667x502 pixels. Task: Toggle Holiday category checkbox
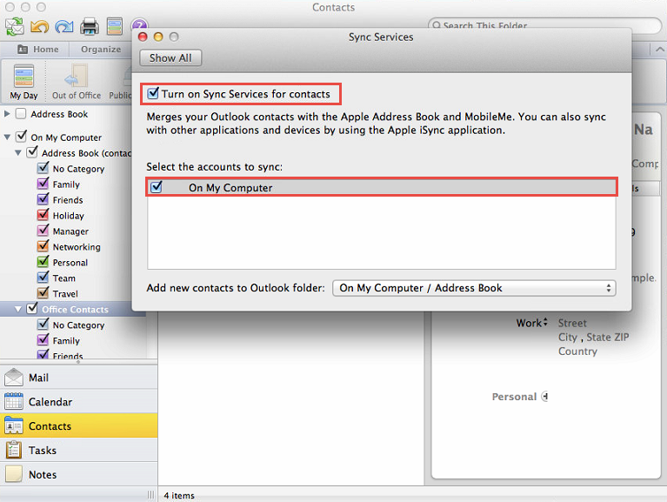tap(43, 214)
